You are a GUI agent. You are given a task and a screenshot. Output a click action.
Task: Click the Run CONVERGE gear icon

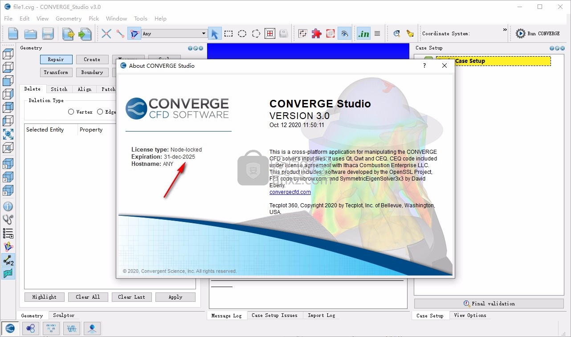tap(520, 33)
